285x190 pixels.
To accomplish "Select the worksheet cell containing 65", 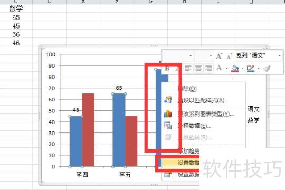I will (x=16, y=17).
